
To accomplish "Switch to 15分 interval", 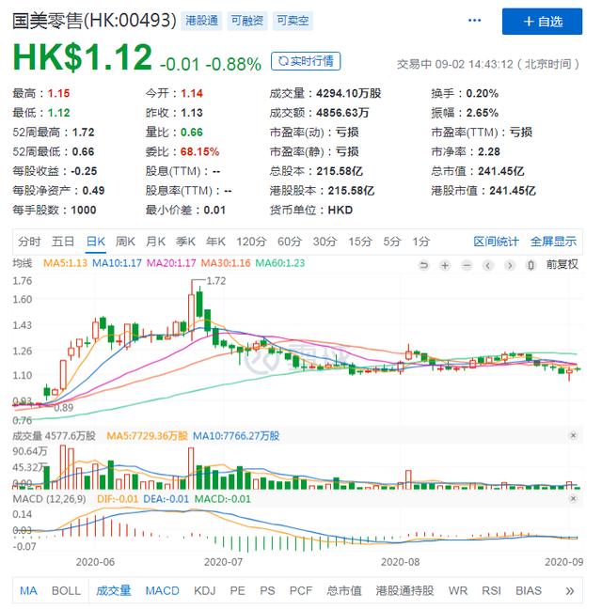I will pyautogui.click(x=360, y=242).
